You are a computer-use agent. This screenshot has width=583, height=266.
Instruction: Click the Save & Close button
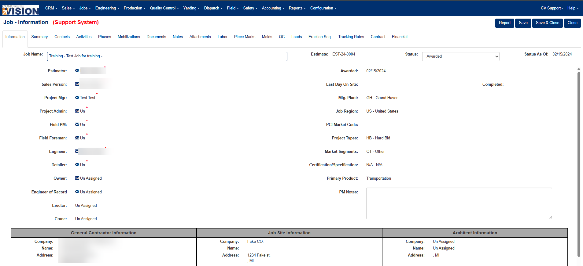[548, 23]
